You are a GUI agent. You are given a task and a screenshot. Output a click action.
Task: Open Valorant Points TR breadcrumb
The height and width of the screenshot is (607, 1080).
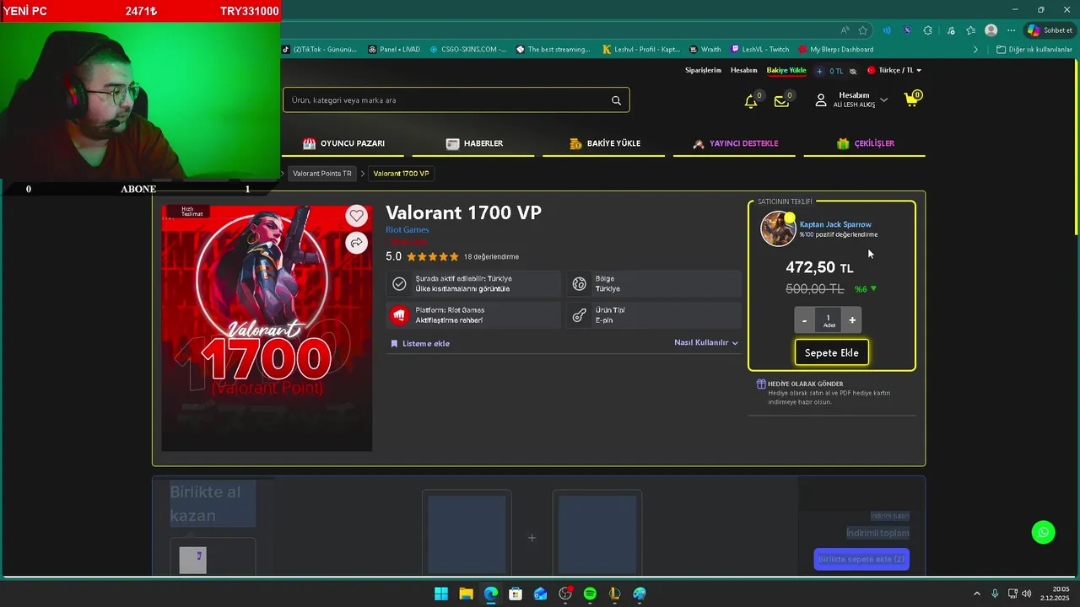(321, 174)
